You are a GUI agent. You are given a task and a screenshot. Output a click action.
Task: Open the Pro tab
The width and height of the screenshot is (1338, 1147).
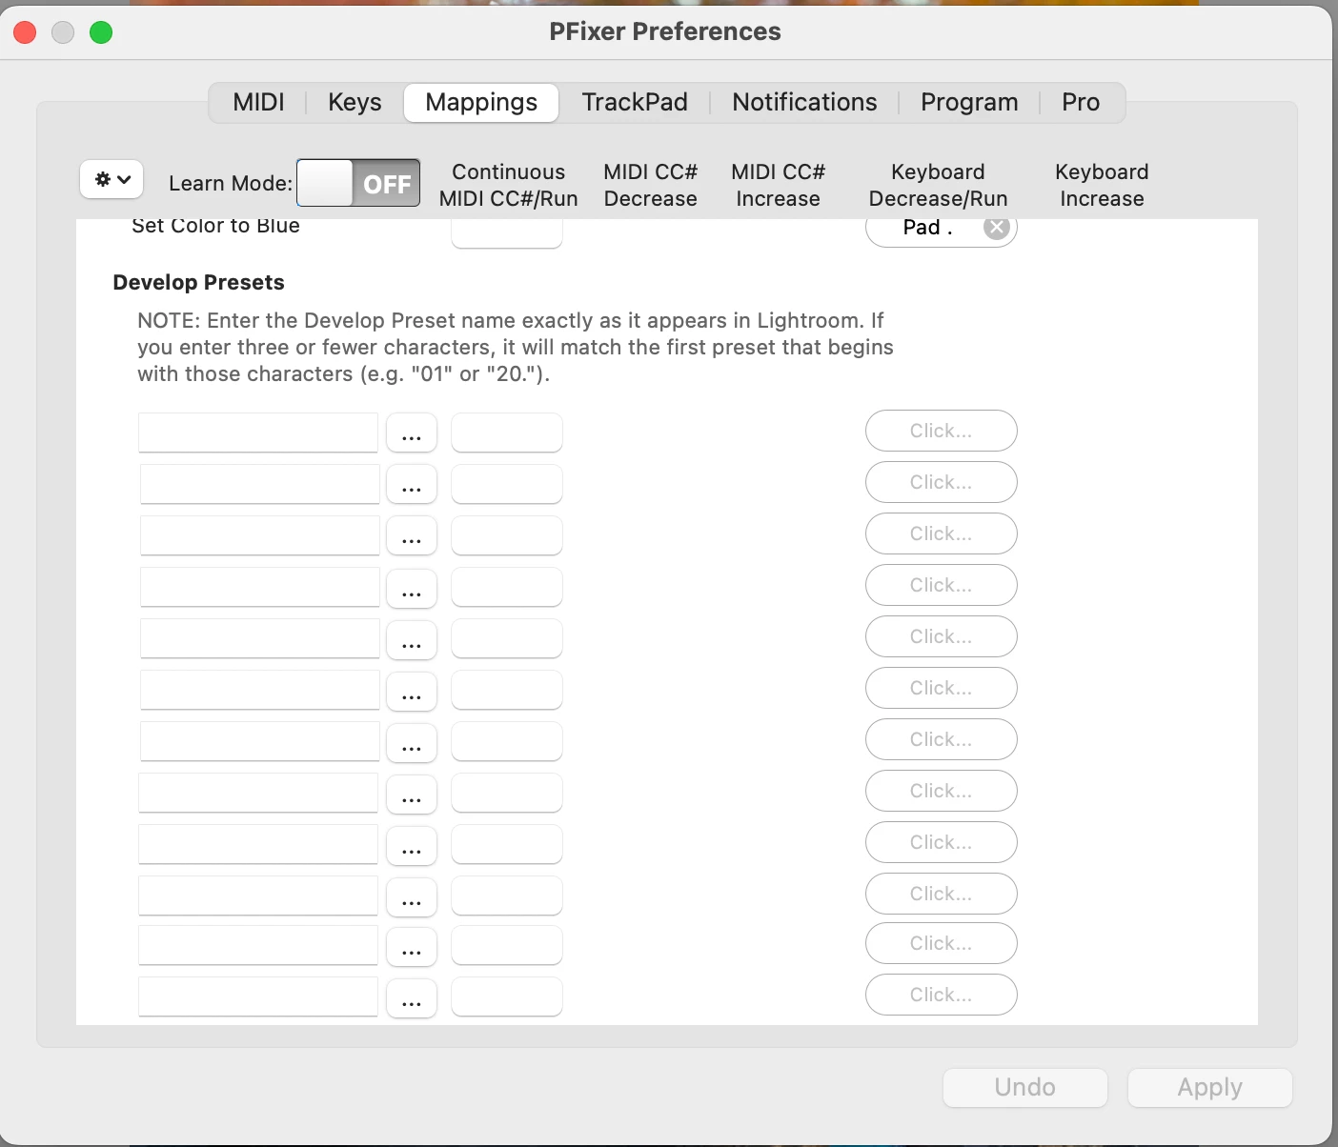[x=1081, y=102]
